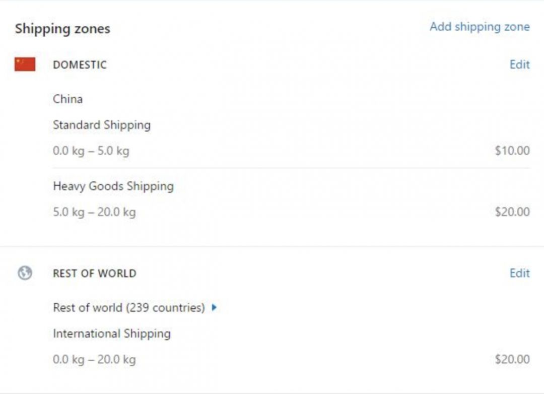Click the globe icon for Rest of World
Image resolution: width=544 pixels, height=394 pixels.
coord(25,273)
